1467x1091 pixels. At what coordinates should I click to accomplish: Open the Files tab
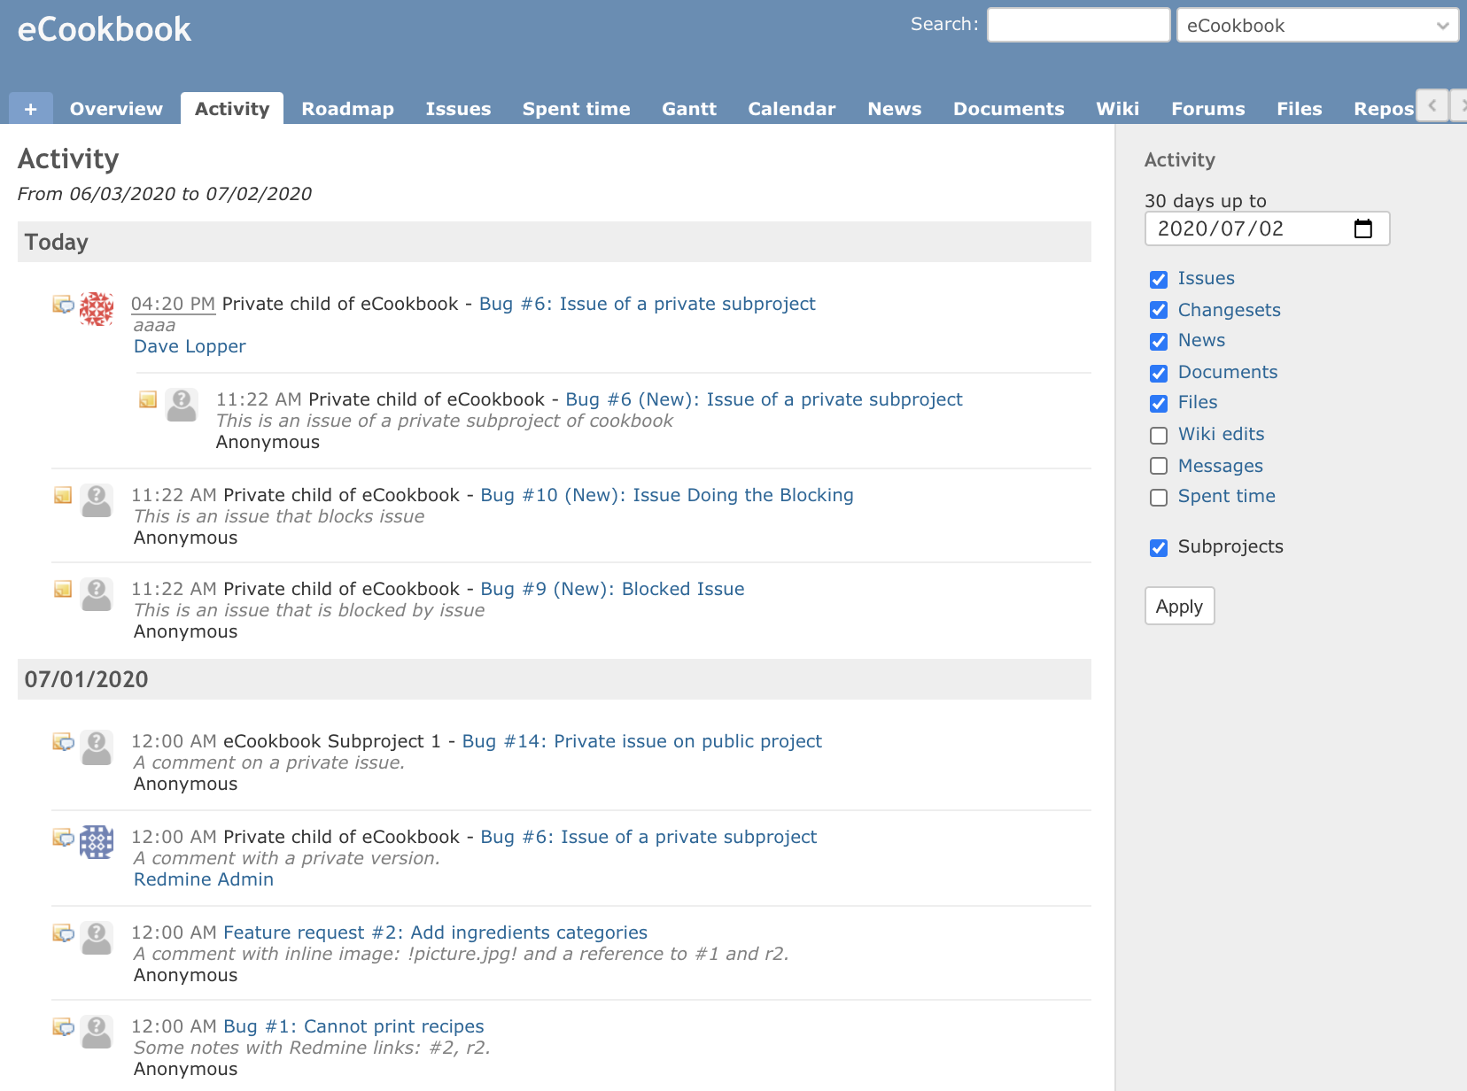tap(1299, 109)
